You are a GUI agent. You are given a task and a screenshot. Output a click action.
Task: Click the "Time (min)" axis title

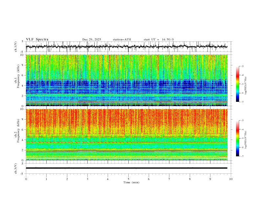coord(131,182)
